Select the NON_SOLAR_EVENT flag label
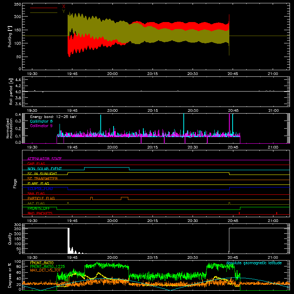 click(44, 169)
